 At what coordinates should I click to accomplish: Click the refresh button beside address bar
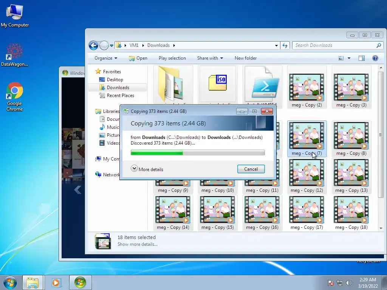(x=285, y=45)
